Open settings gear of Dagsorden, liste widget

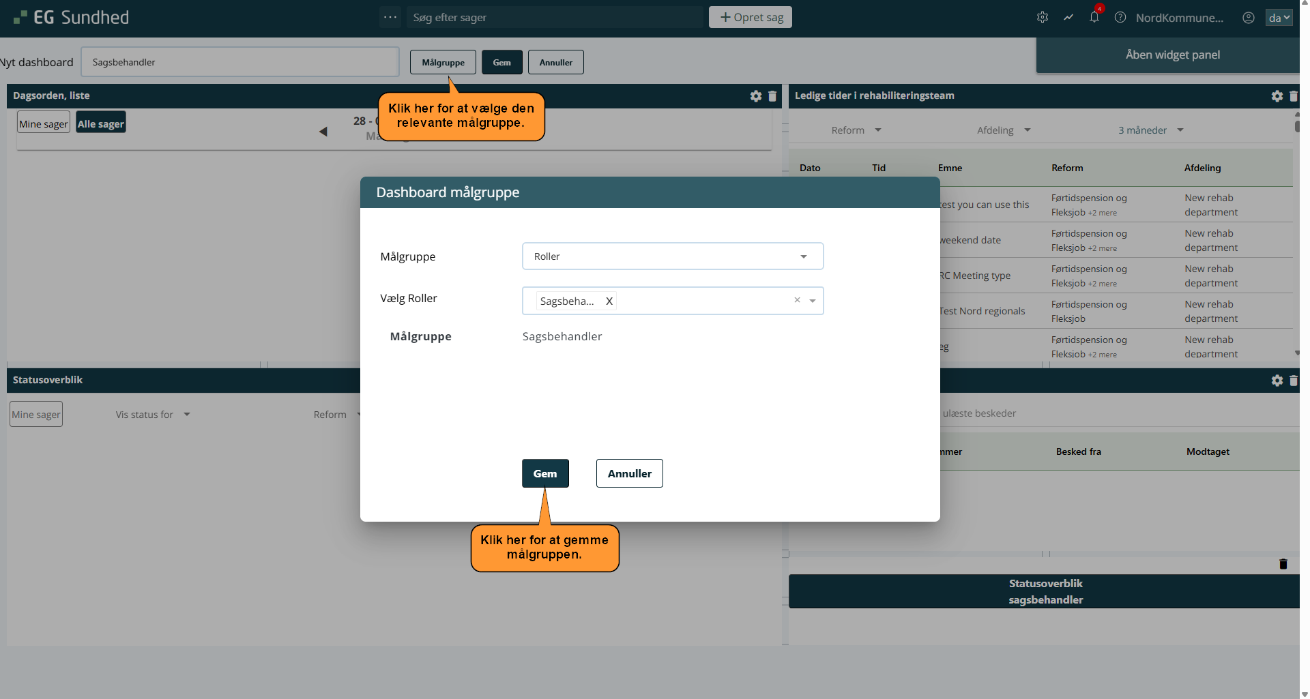point(756,96)
